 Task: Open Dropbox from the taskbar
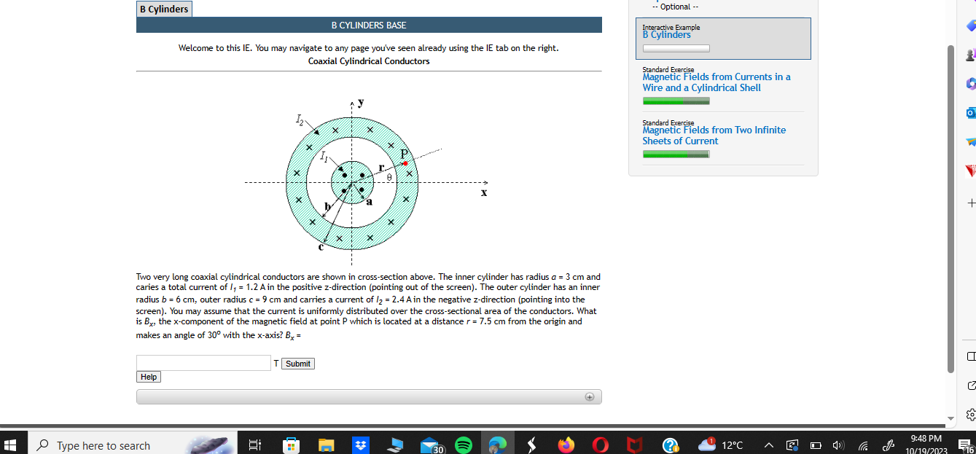coord(361,445)
